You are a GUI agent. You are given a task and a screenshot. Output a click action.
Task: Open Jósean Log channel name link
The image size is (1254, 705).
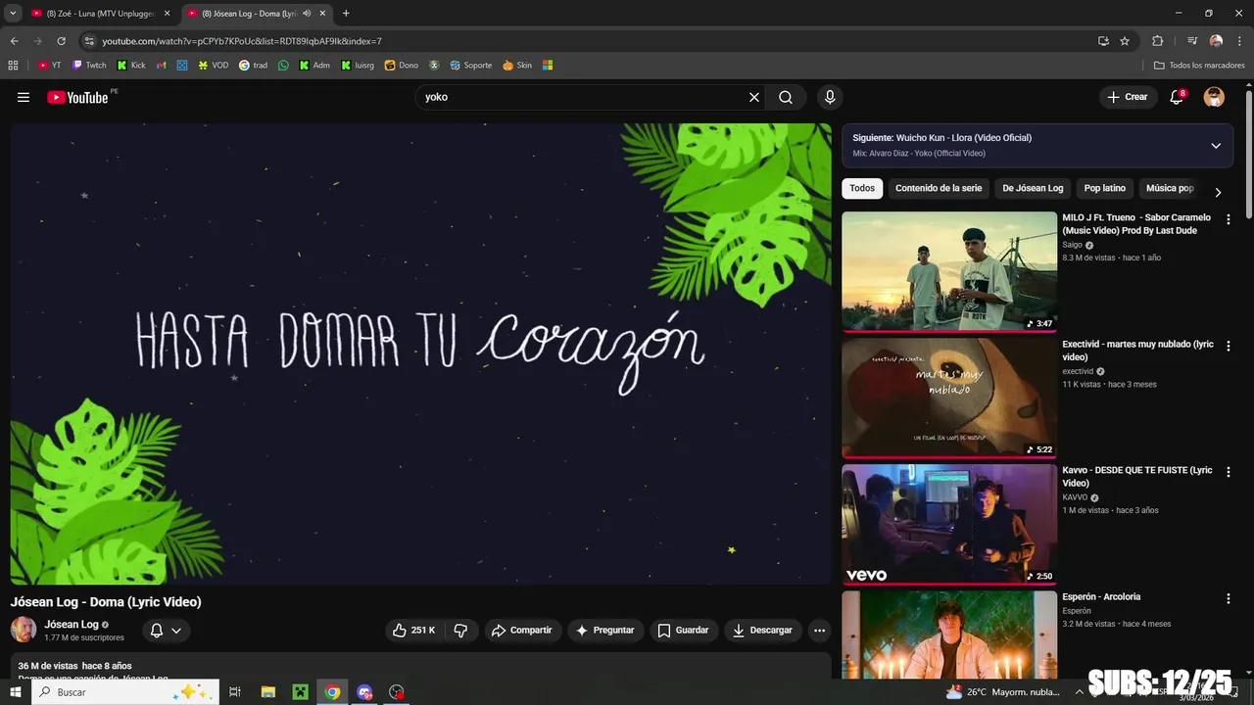coord(71,624)
